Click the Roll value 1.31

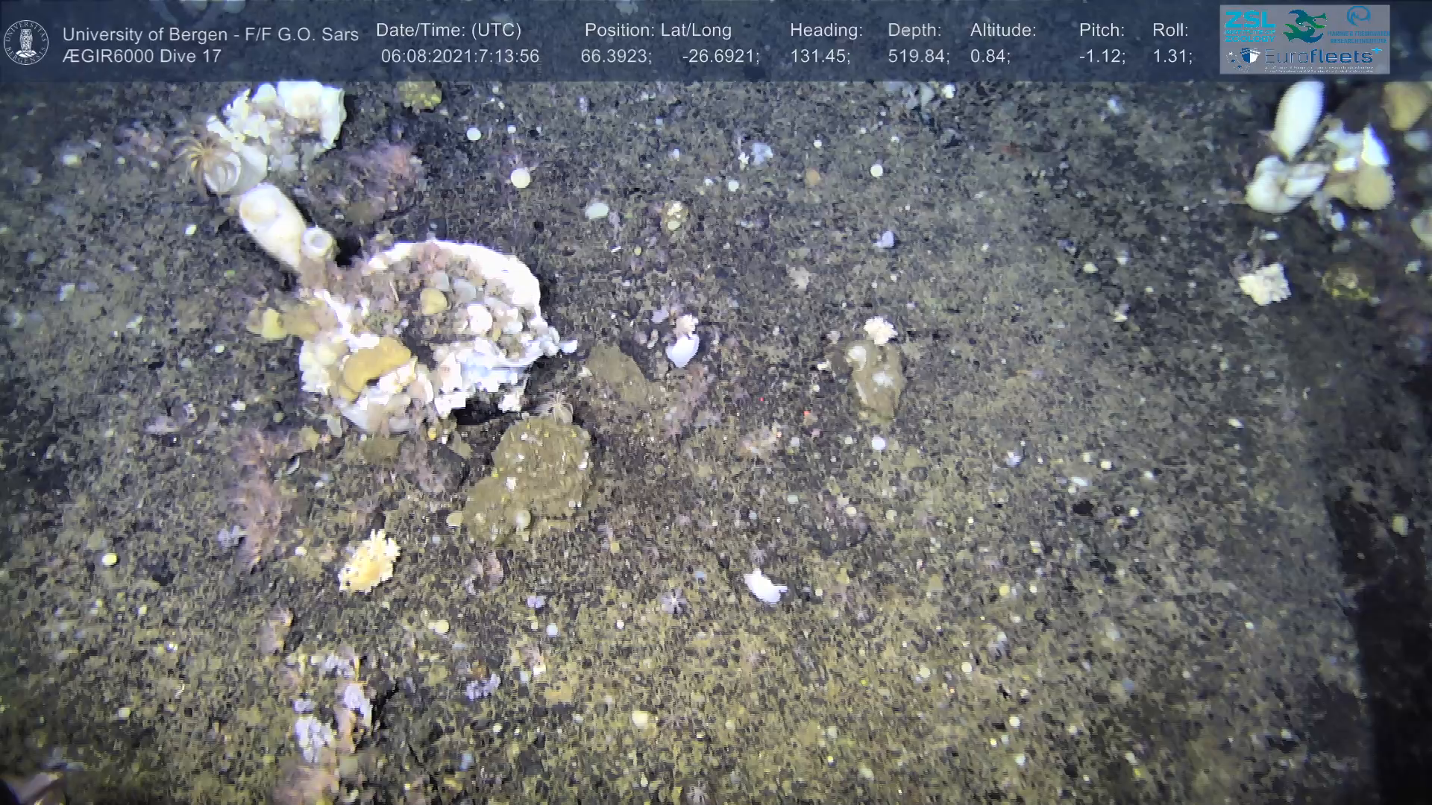point(1172,57)
